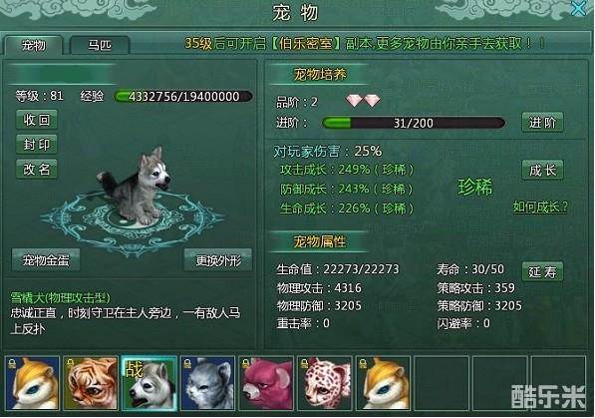Select the orange tiger pet portrait

(x=91, y=383)
